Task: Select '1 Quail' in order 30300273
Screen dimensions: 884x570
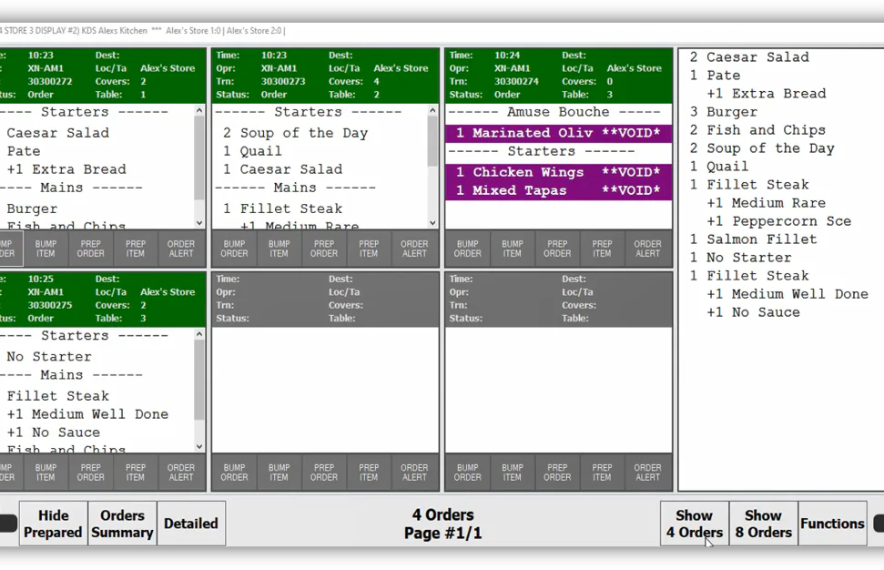Action: [x=252, y=151]
